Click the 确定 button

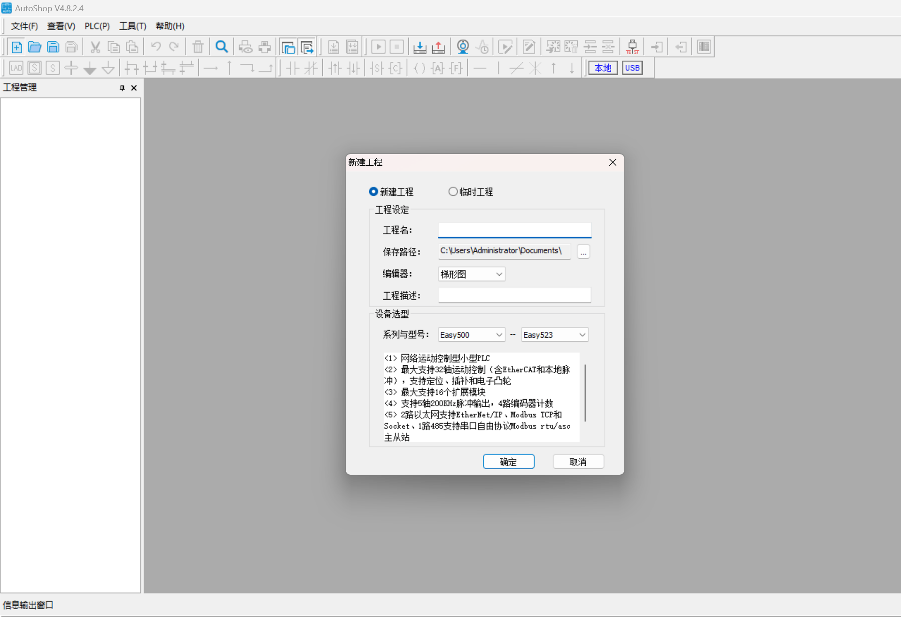tap(509, 462)
